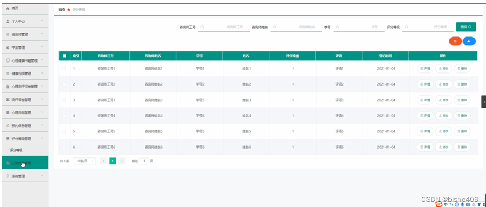Open the dark side handle on right edge
This screenshot has height=207, width=486.
[483, 102]
